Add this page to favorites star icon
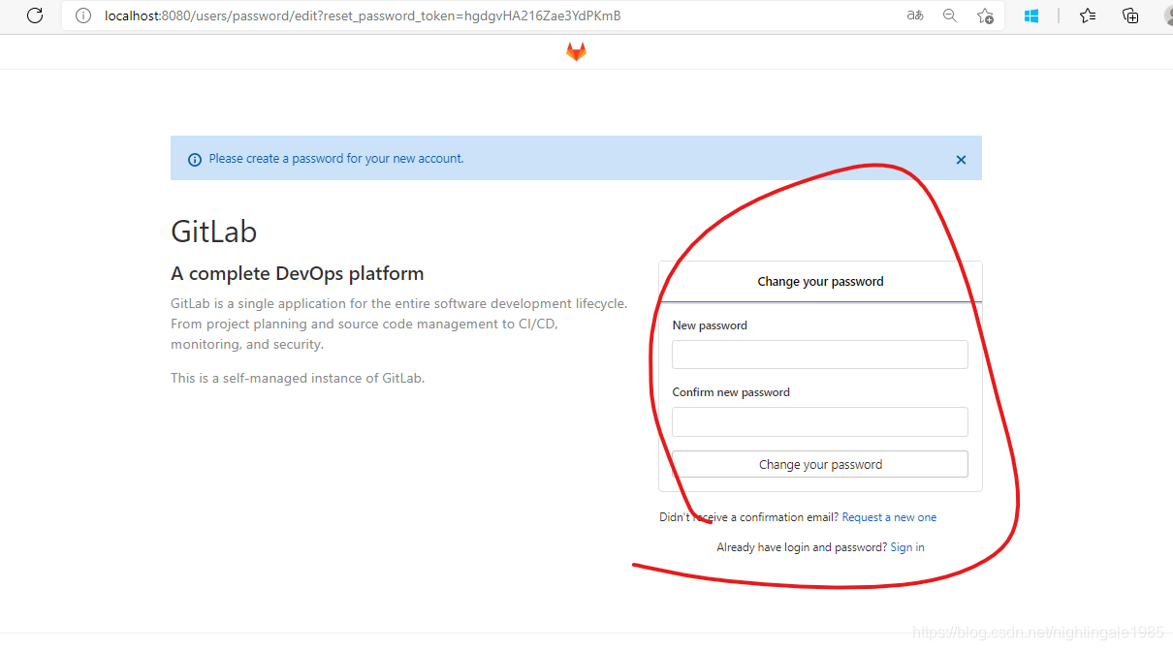The width and height of the screenshot is (1173, 650). click(985, 15)
